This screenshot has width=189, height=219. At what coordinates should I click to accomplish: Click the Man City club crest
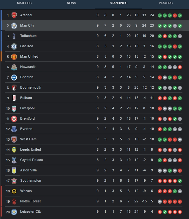[14, 26]
